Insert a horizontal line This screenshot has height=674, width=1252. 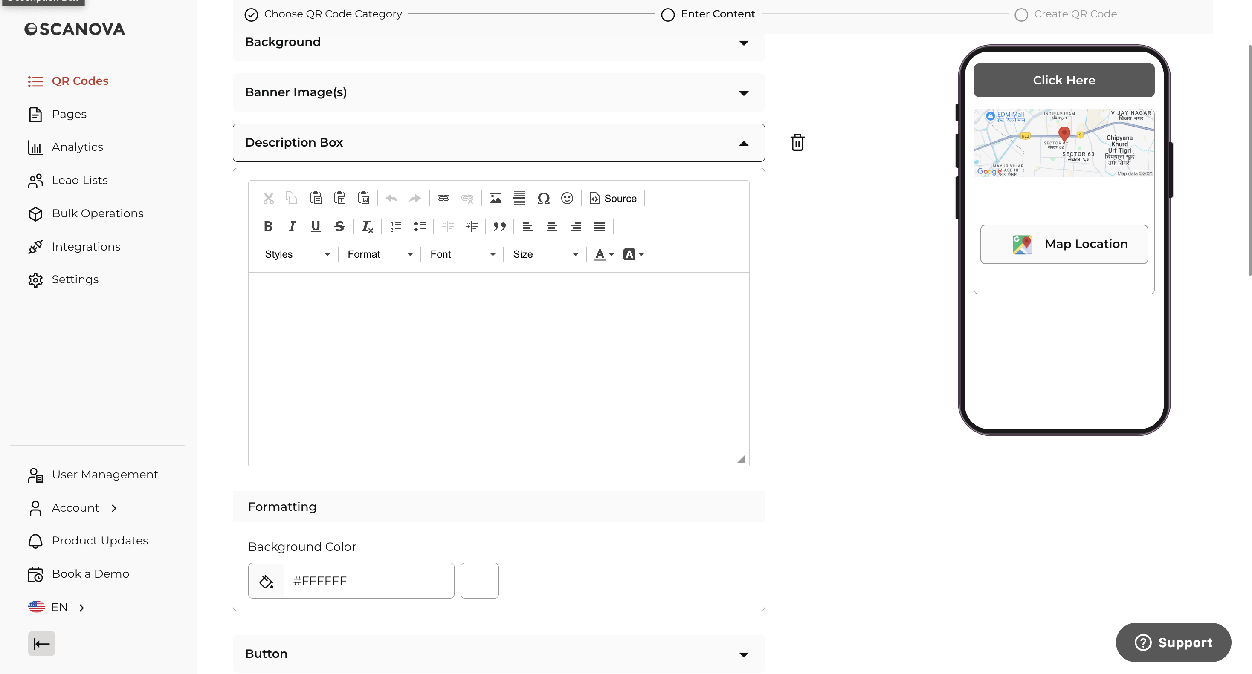[519, 198]
